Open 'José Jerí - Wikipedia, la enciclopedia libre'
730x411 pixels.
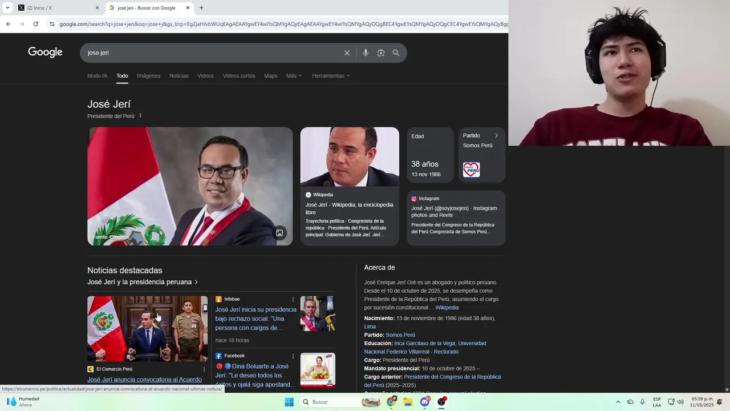point(349,208)
